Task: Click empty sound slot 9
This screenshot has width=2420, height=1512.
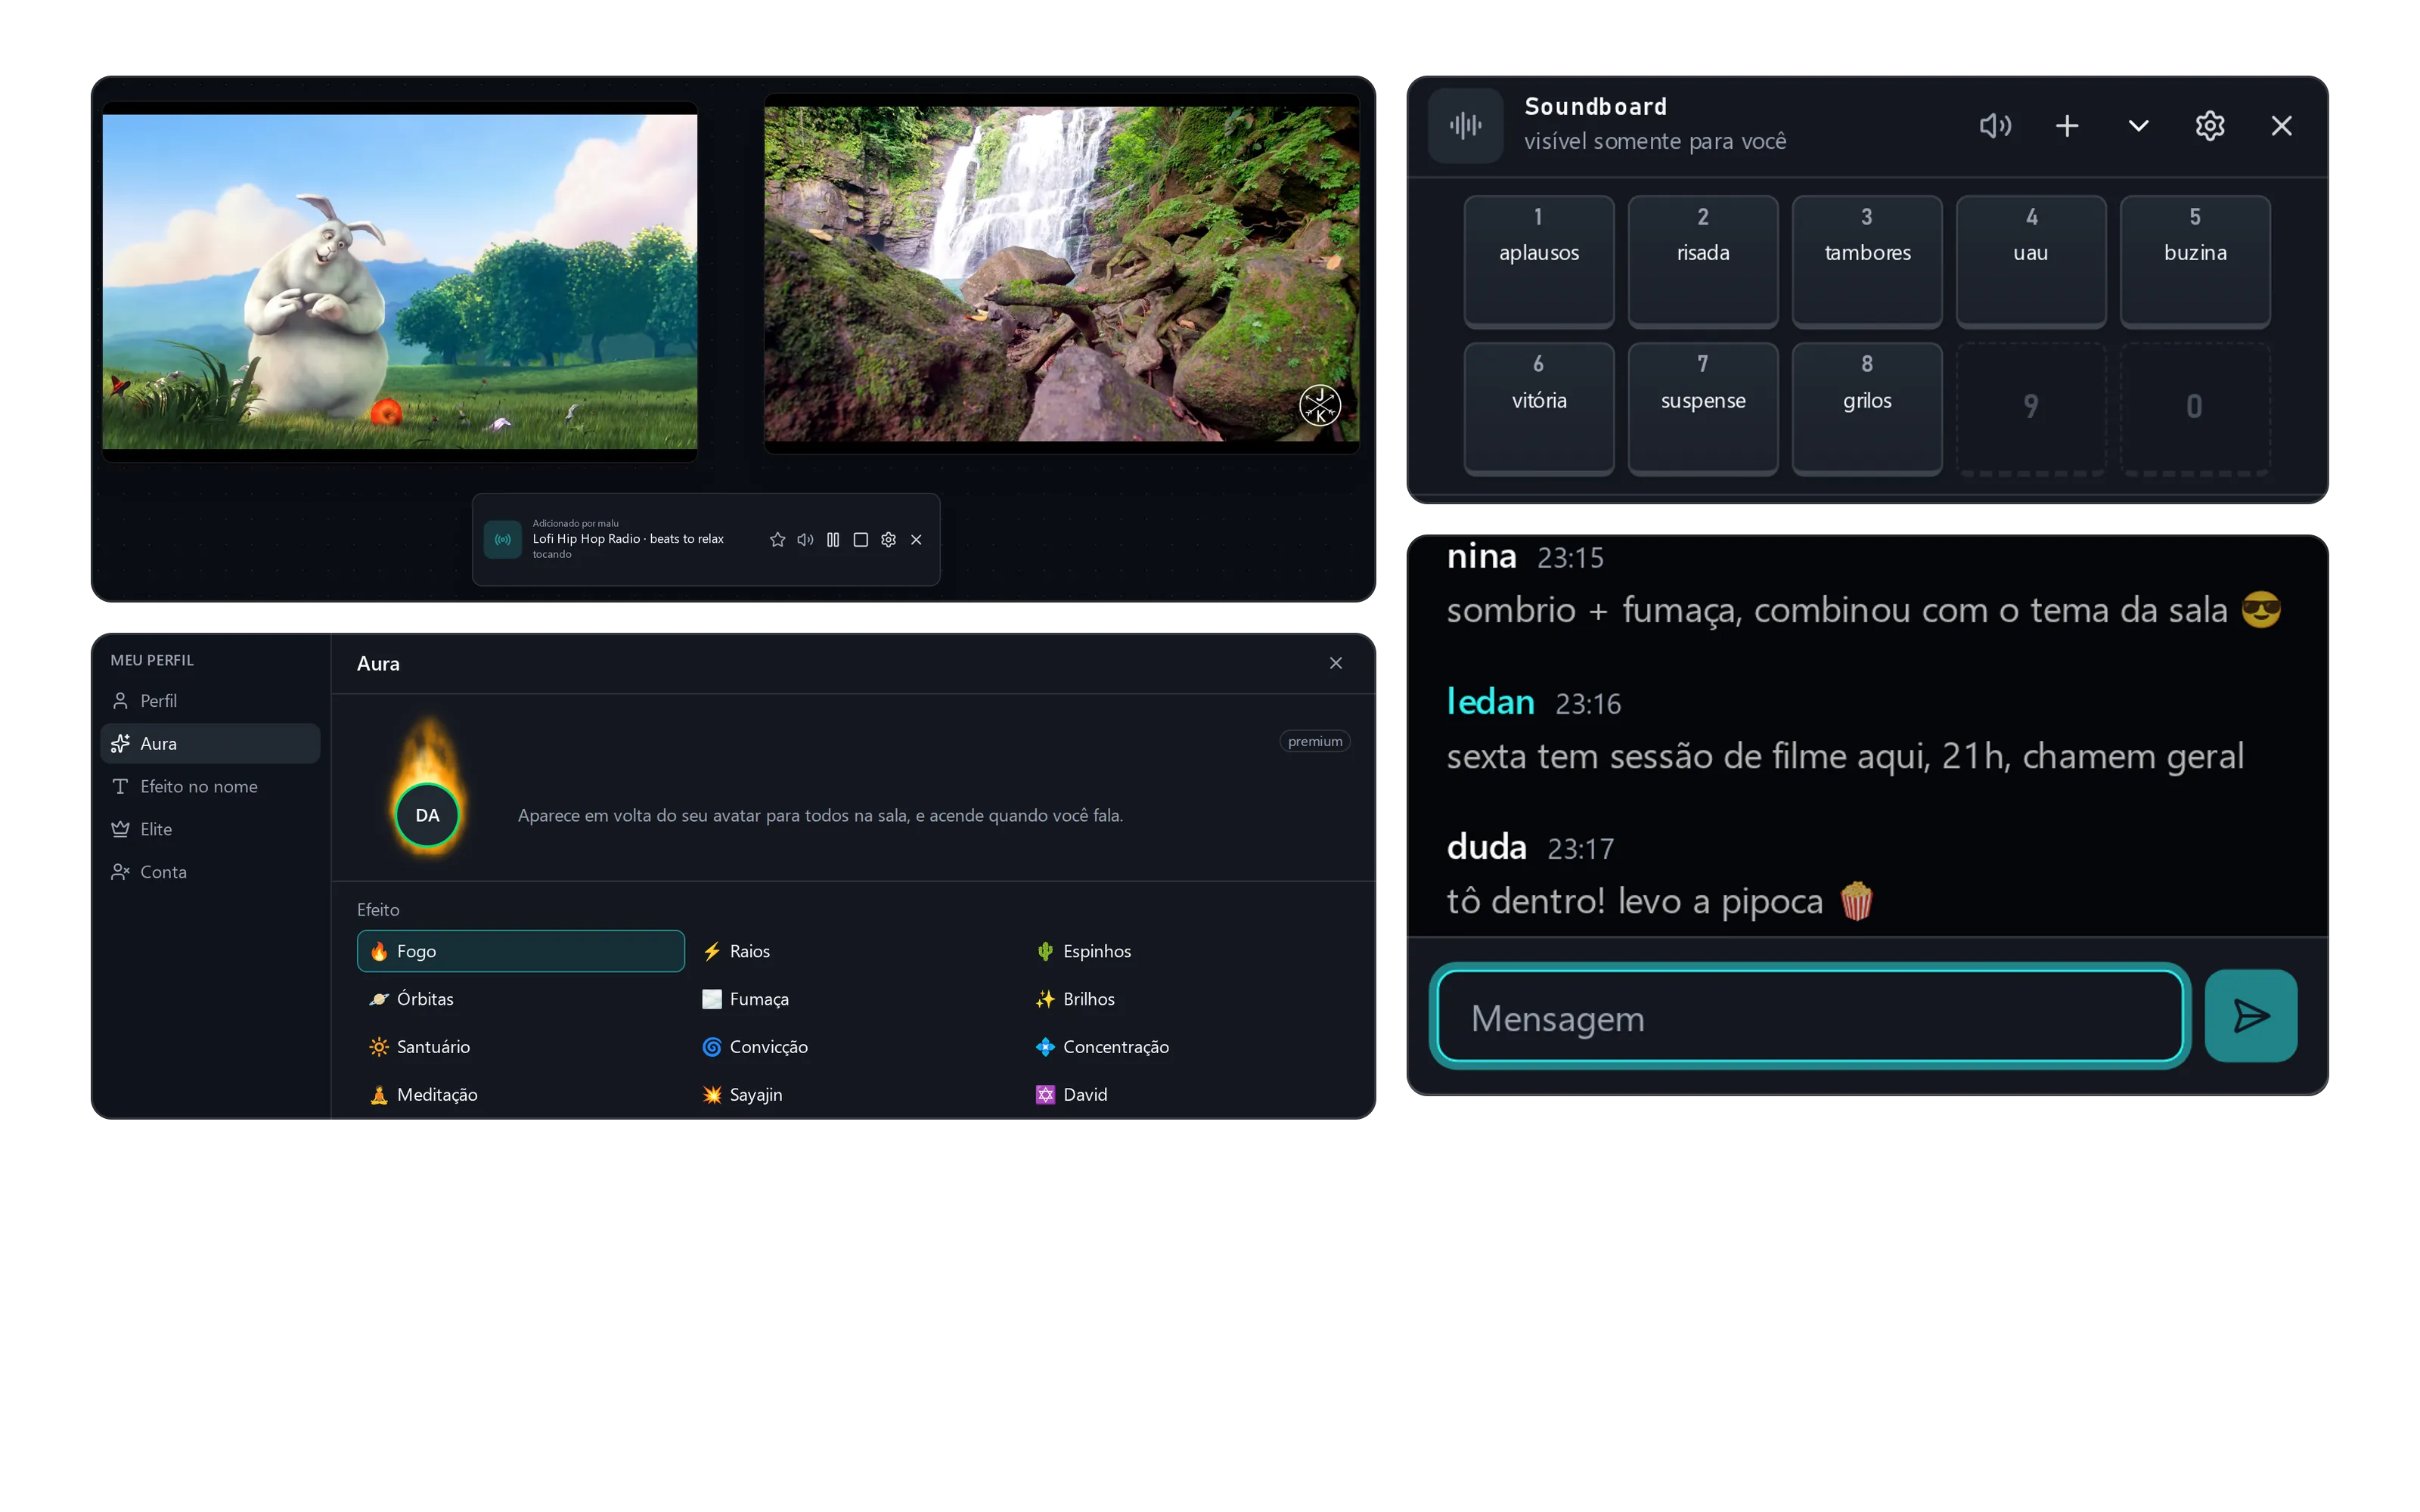Action: coord(2031,408)
